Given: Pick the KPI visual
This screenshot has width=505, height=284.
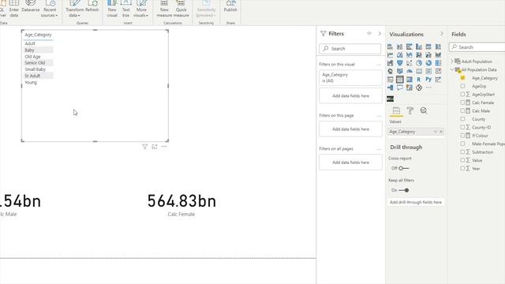Looking at the screenshot, I should tap(439, 71).
